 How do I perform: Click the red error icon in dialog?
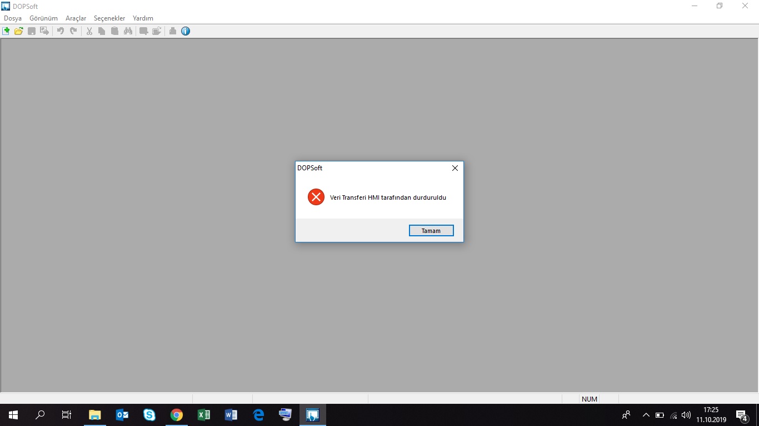[x=316, y=197]
